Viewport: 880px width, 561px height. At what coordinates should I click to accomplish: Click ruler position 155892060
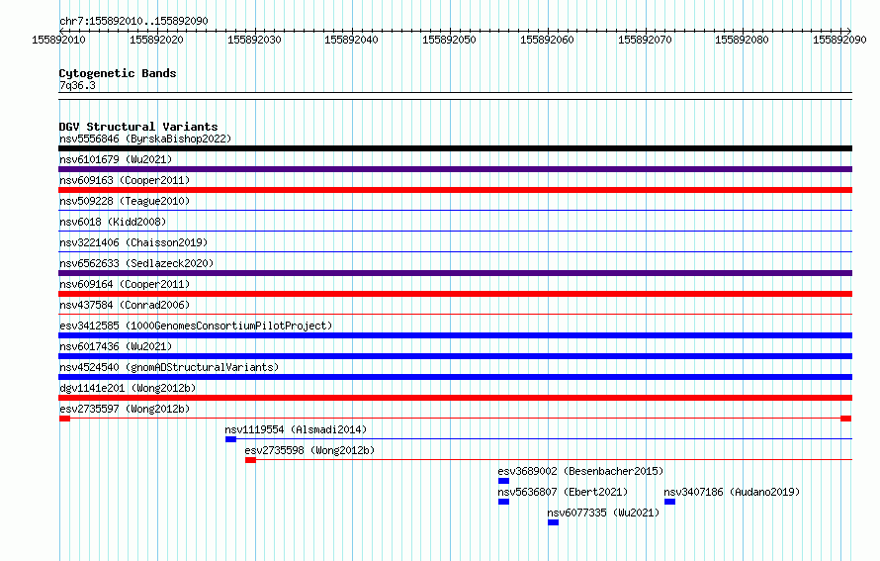(547, 40)
